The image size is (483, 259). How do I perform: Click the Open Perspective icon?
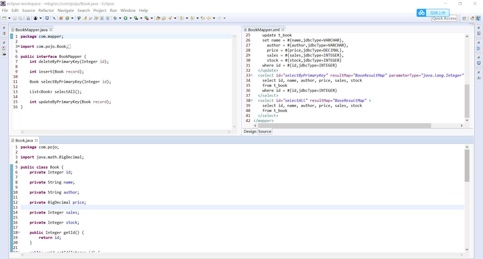click(464, 18)
